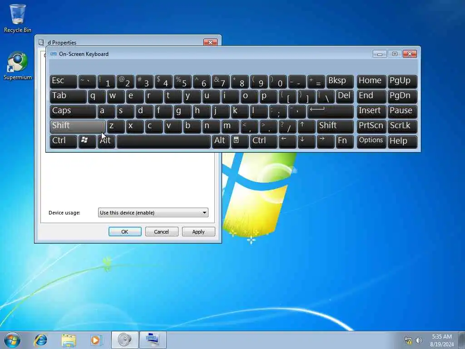The image size is (465, 349).
Task: Click the space bar key
Action: 163,142
